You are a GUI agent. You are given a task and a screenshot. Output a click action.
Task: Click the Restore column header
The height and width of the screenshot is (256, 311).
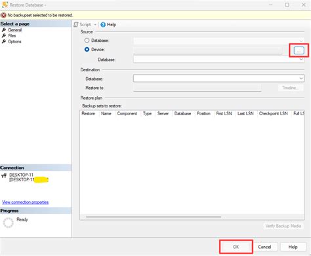click(x=88, y=113)
